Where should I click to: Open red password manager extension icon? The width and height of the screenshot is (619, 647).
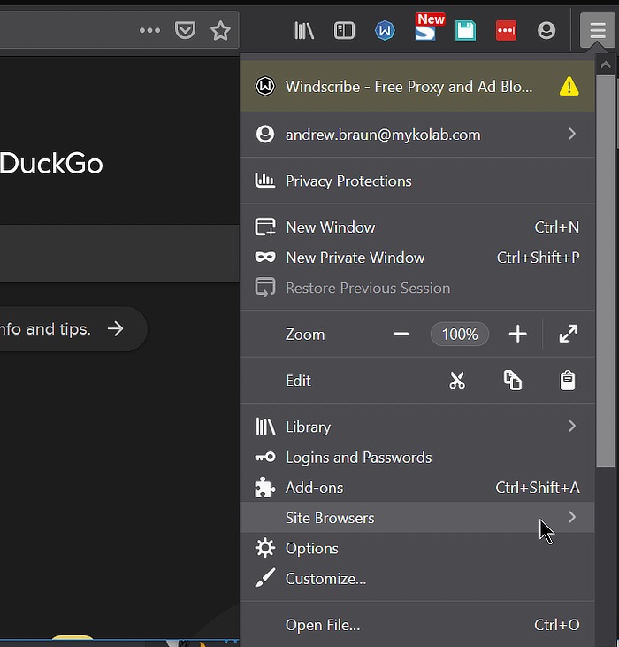coord(506,30)
